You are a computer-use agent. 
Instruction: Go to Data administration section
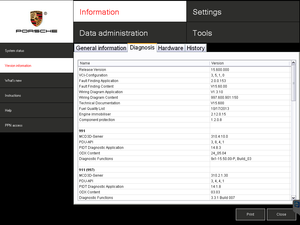(129, 33)
